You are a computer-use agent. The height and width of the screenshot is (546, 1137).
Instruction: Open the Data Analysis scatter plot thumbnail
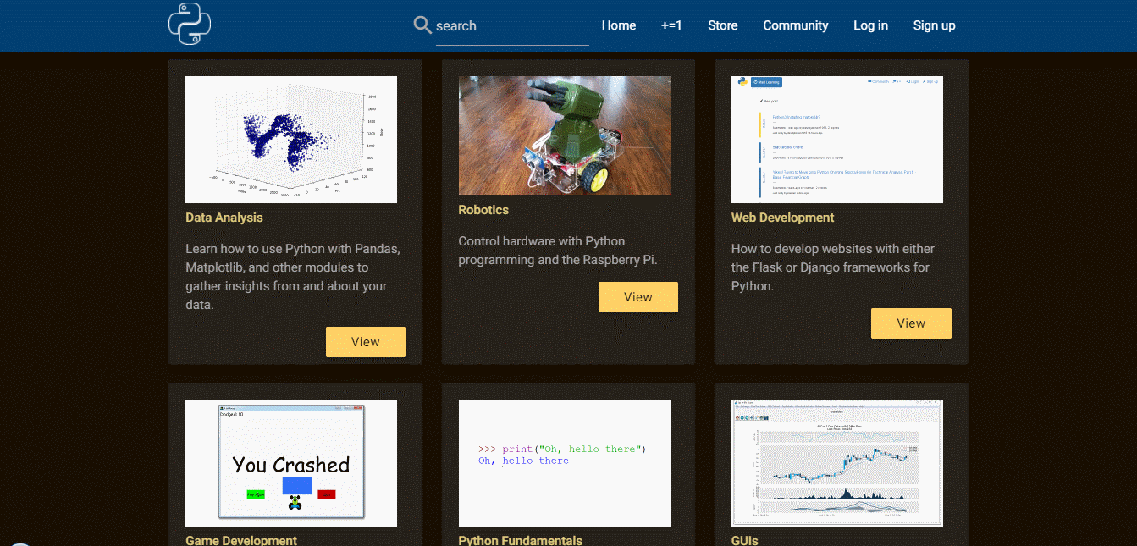pyautogui.click(x=291, y=140)
